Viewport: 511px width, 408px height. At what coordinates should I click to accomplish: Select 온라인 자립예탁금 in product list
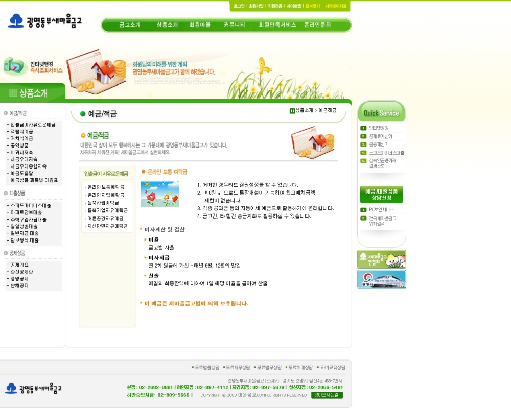coord(106,195)
